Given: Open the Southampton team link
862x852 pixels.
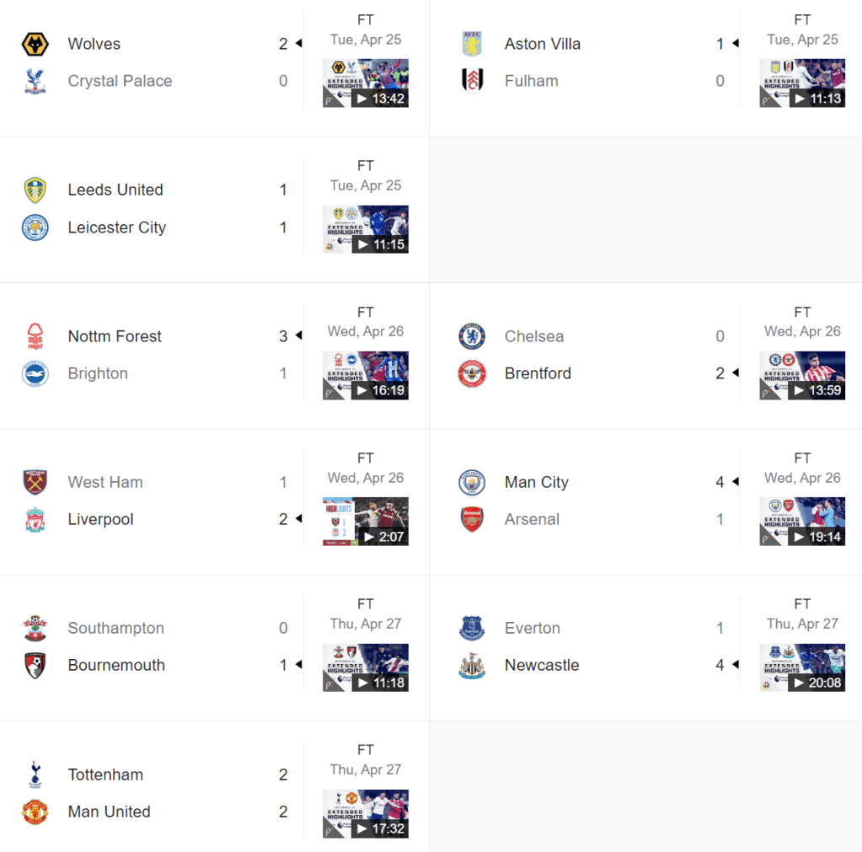Looking at the screenshot, I should pos(116,628).
